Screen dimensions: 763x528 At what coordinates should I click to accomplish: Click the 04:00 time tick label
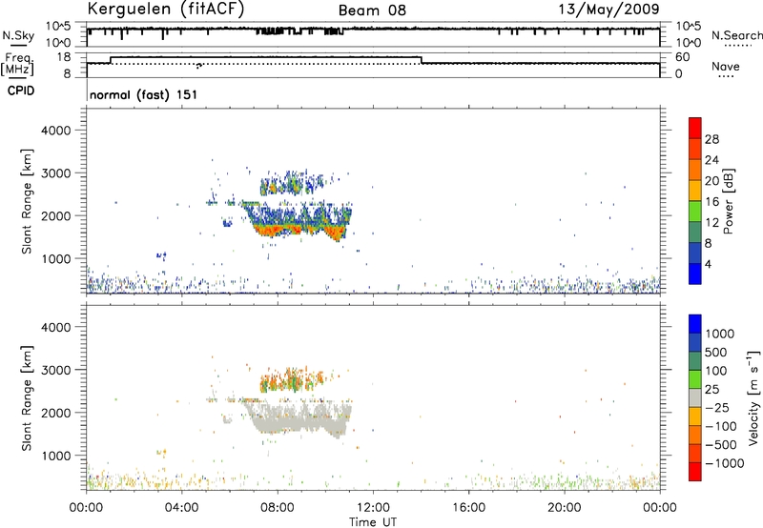tap(181, 508)
